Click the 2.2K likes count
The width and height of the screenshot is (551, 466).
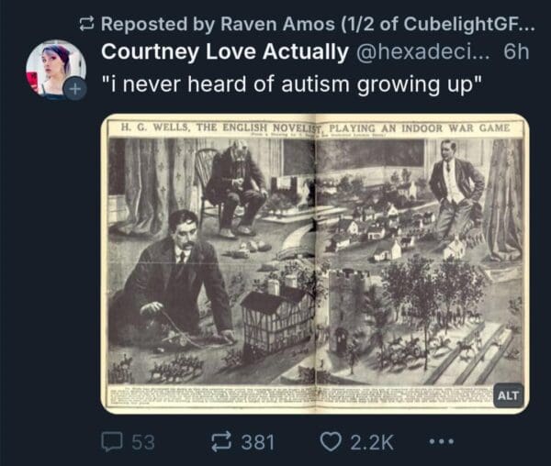pos(372,442)
